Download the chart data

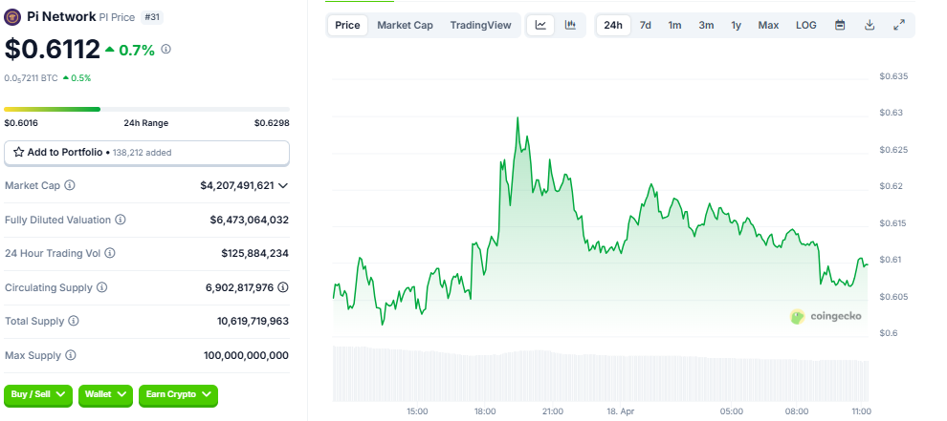(x=870, y=25)
